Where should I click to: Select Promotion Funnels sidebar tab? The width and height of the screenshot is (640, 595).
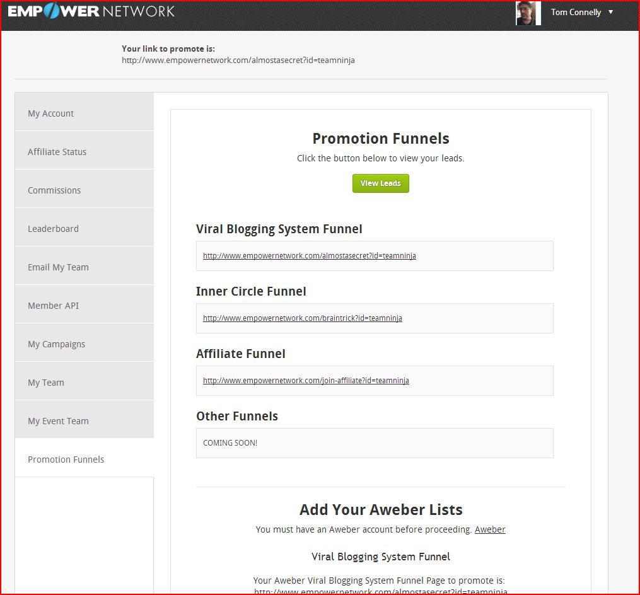[84, 458]
